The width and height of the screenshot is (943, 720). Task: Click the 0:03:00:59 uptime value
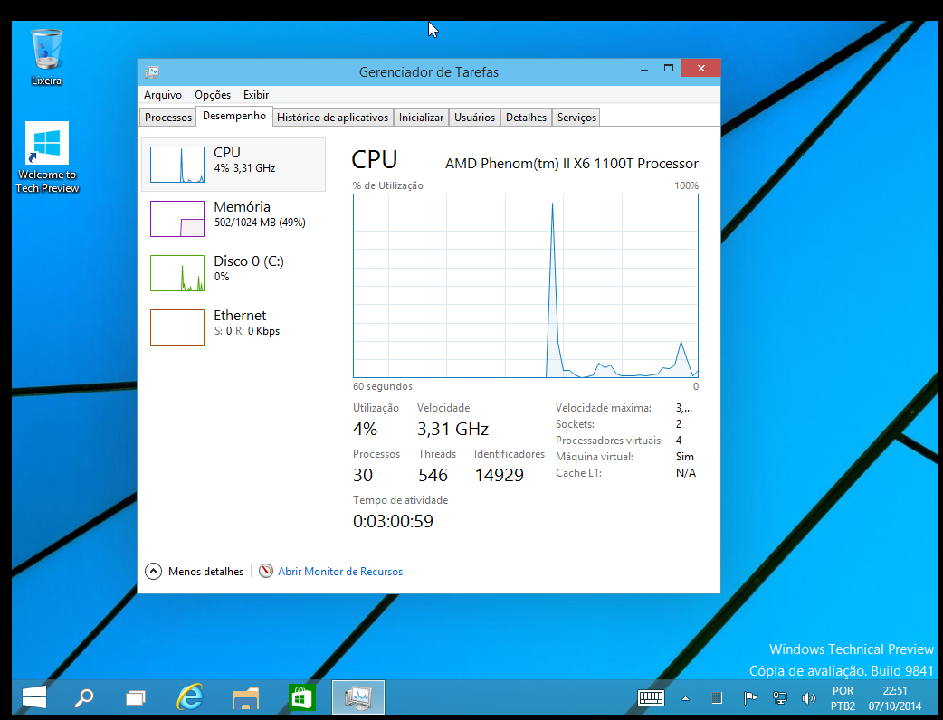pos(393,521)
